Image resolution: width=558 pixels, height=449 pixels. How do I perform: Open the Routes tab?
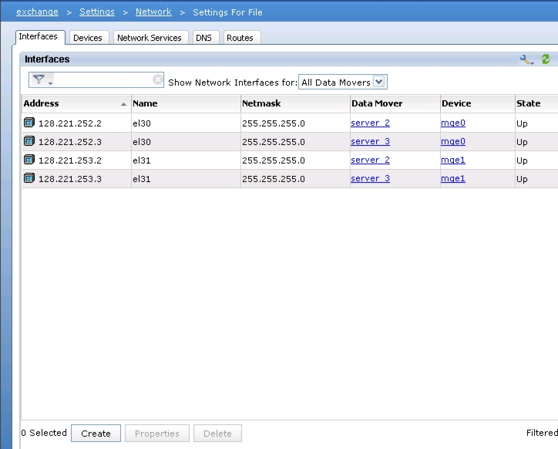click(240, 38)
